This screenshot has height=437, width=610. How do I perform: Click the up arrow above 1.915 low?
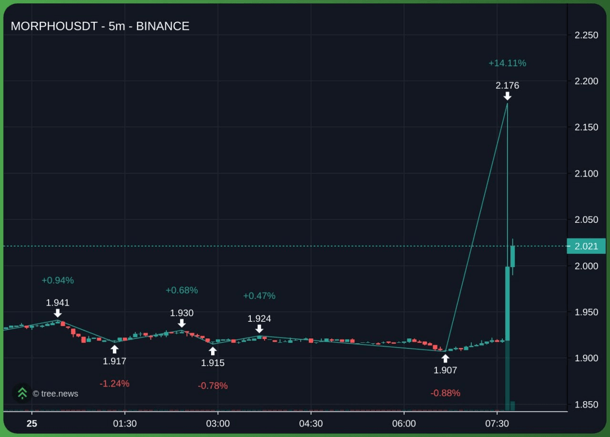pyautogui.click(x=213, y=351)
